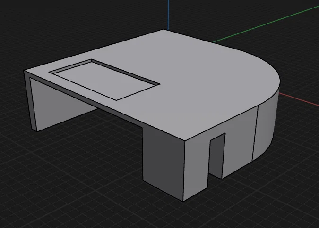Click the thin underside strip beneath the top slab
319x228 pixels.
86,97
